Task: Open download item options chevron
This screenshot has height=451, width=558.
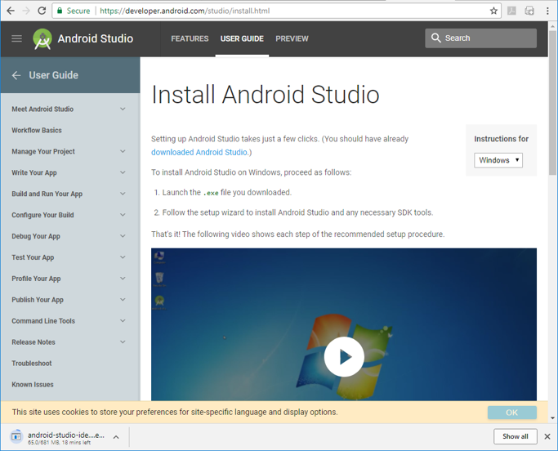Action: point(116,437)
